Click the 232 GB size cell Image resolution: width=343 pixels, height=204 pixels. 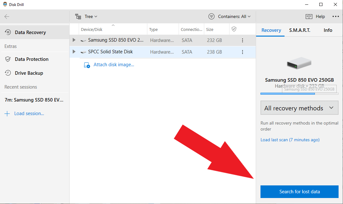214,40
